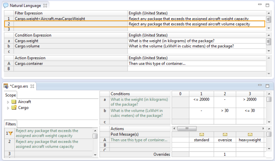275x161 pixels.
Task: Switch to the Scope tab
Action: (11, 95)
